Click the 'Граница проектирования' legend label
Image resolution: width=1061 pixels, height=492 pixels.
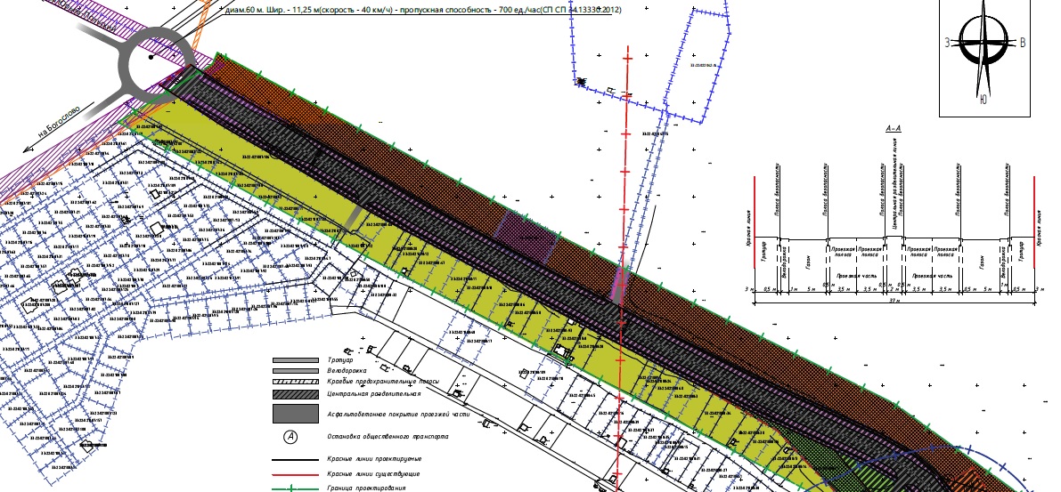tap(367, 488)
